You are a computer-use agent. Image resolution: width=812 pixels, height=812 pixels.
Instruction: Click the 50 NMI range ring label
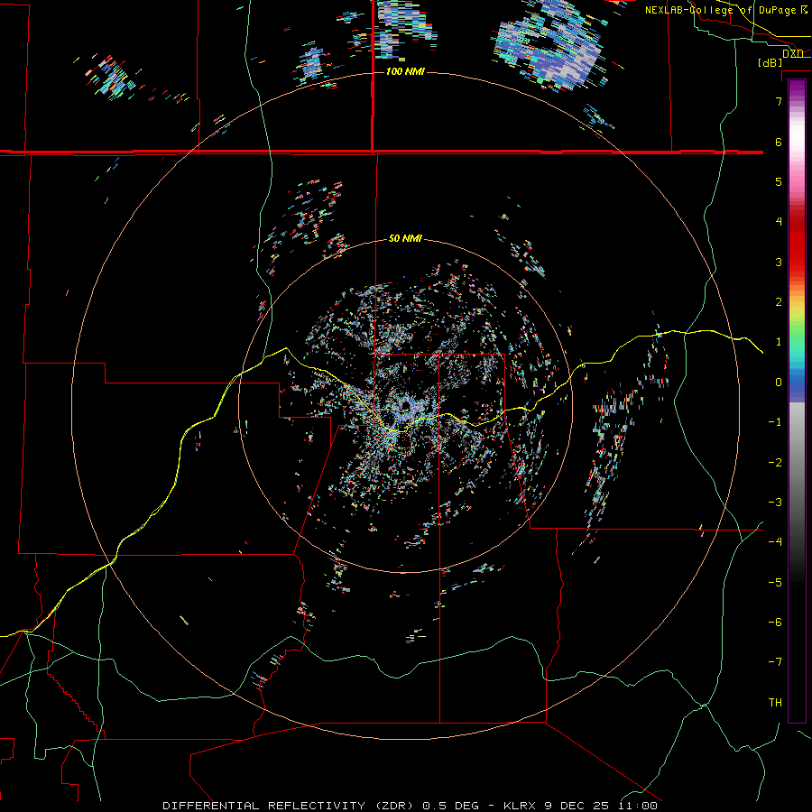(x=405, y=238)
